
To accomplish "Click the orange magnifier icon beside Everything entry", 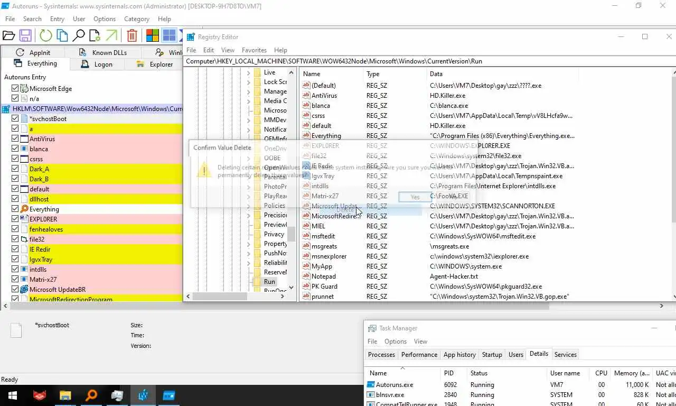I will [24, 209].
